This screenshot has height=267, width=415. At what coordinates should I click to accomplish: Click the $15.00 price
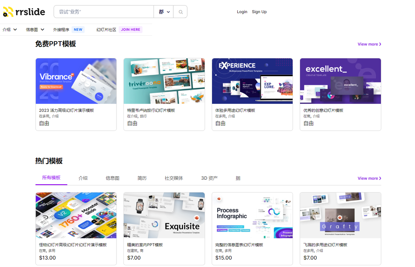(x=224, y=258)
